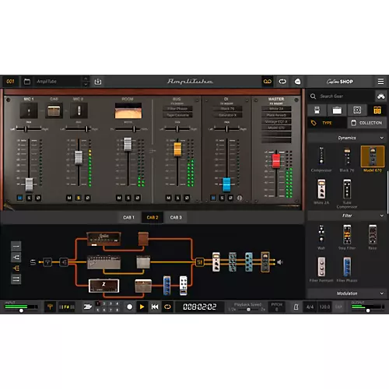
Task: Expand the Modulation section
Action: (x=381, y=293)
